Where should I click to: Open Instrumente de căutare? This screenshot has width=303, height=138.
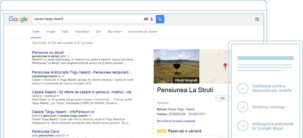click(x=143, y=31)
